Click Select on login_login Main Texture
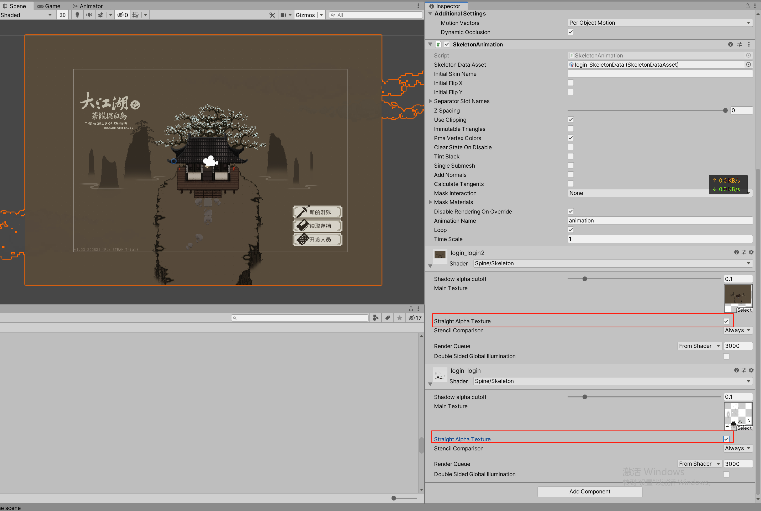761x511 pixels. (x=744, y=428)
